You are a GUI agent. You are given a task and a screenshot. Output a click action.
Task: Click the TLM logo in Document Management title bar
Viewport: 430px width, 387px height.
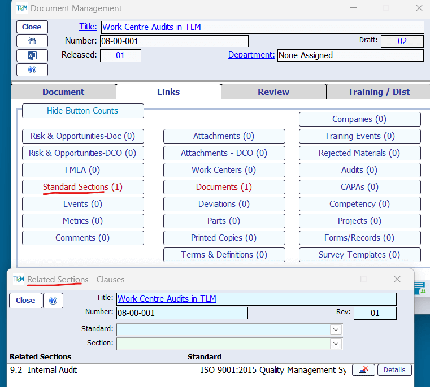click(21, 8)
